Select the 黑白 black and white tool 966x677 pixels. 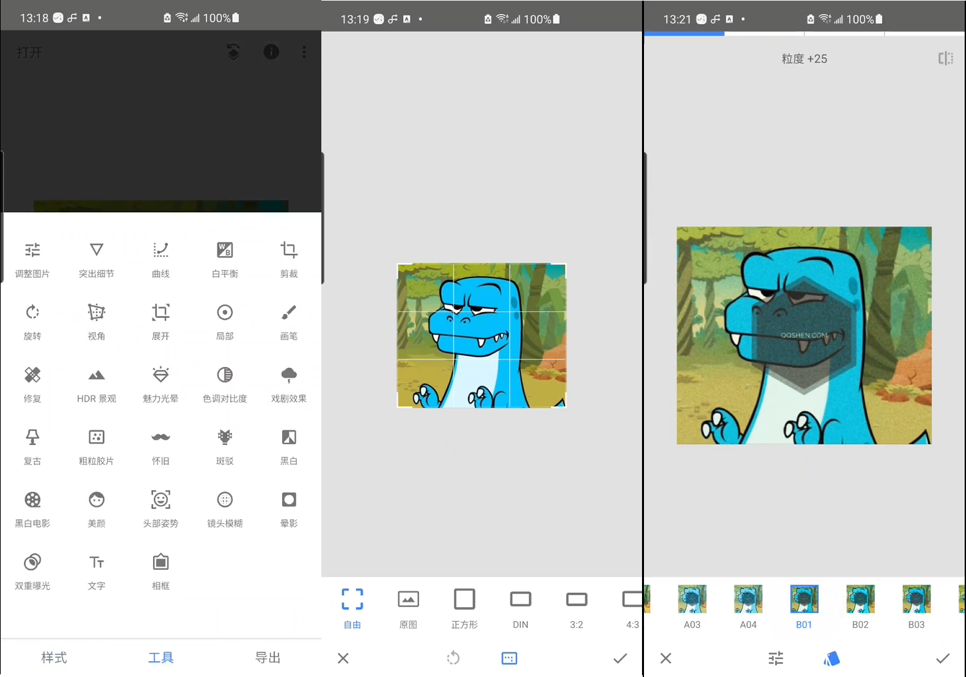click(289, 447)
